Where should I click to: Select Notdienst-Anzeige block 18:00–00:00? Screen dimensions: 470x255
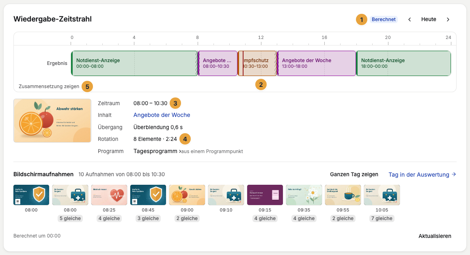pyautogui.click(x=403, y=63)
